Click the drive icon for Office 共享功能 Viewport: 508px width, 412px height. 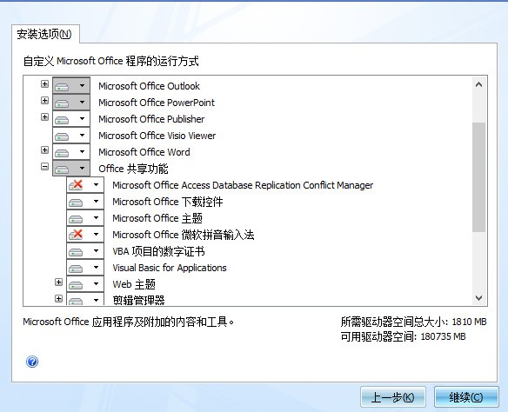click(62, 169)
